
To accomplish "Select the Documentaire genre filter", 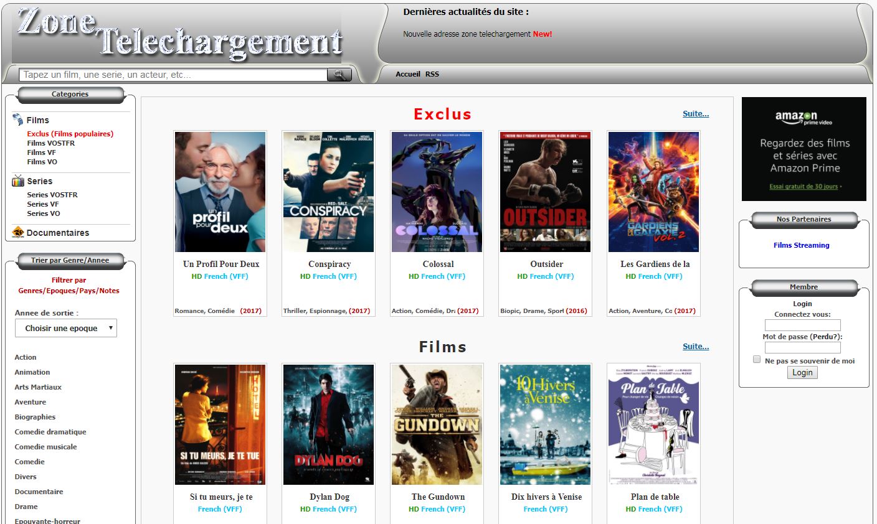I will pos(39,492).
